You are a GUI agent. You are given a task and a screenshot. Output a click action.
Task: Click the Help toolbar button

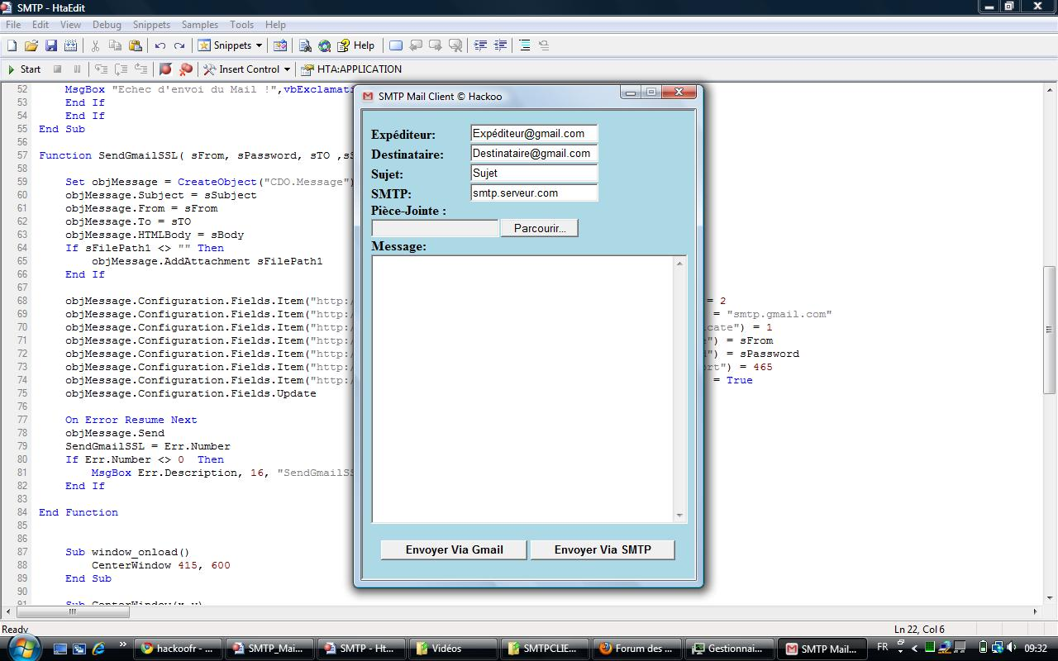point(356,45)
